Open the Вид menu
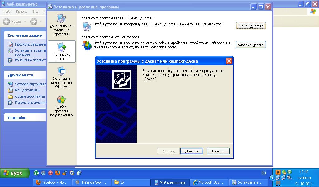The height and width of the screenshot is (187, 319). click(36, 12)
